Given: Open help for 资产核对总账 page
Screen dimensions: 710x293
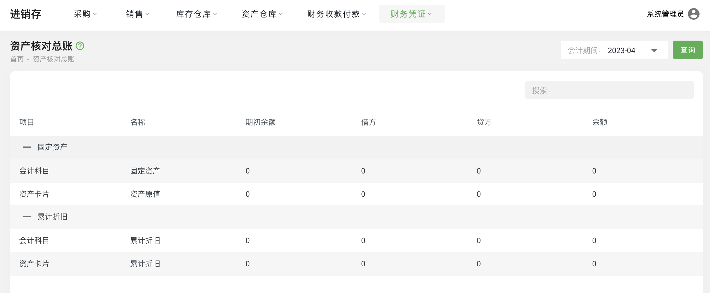Looking at the screenshot, I should [80, 46].
